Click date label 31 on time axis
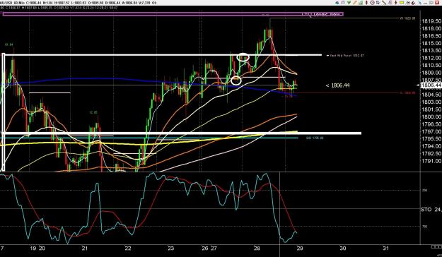The width and height of the screenshot is (442, 257). (x=385, y=249)
